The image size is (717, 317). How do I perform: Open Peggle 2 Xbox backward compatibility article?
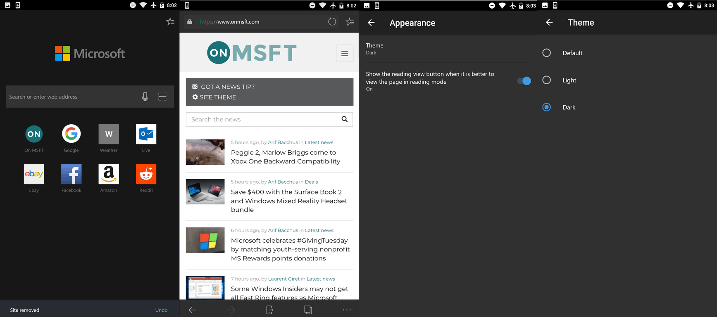point(285,157)
